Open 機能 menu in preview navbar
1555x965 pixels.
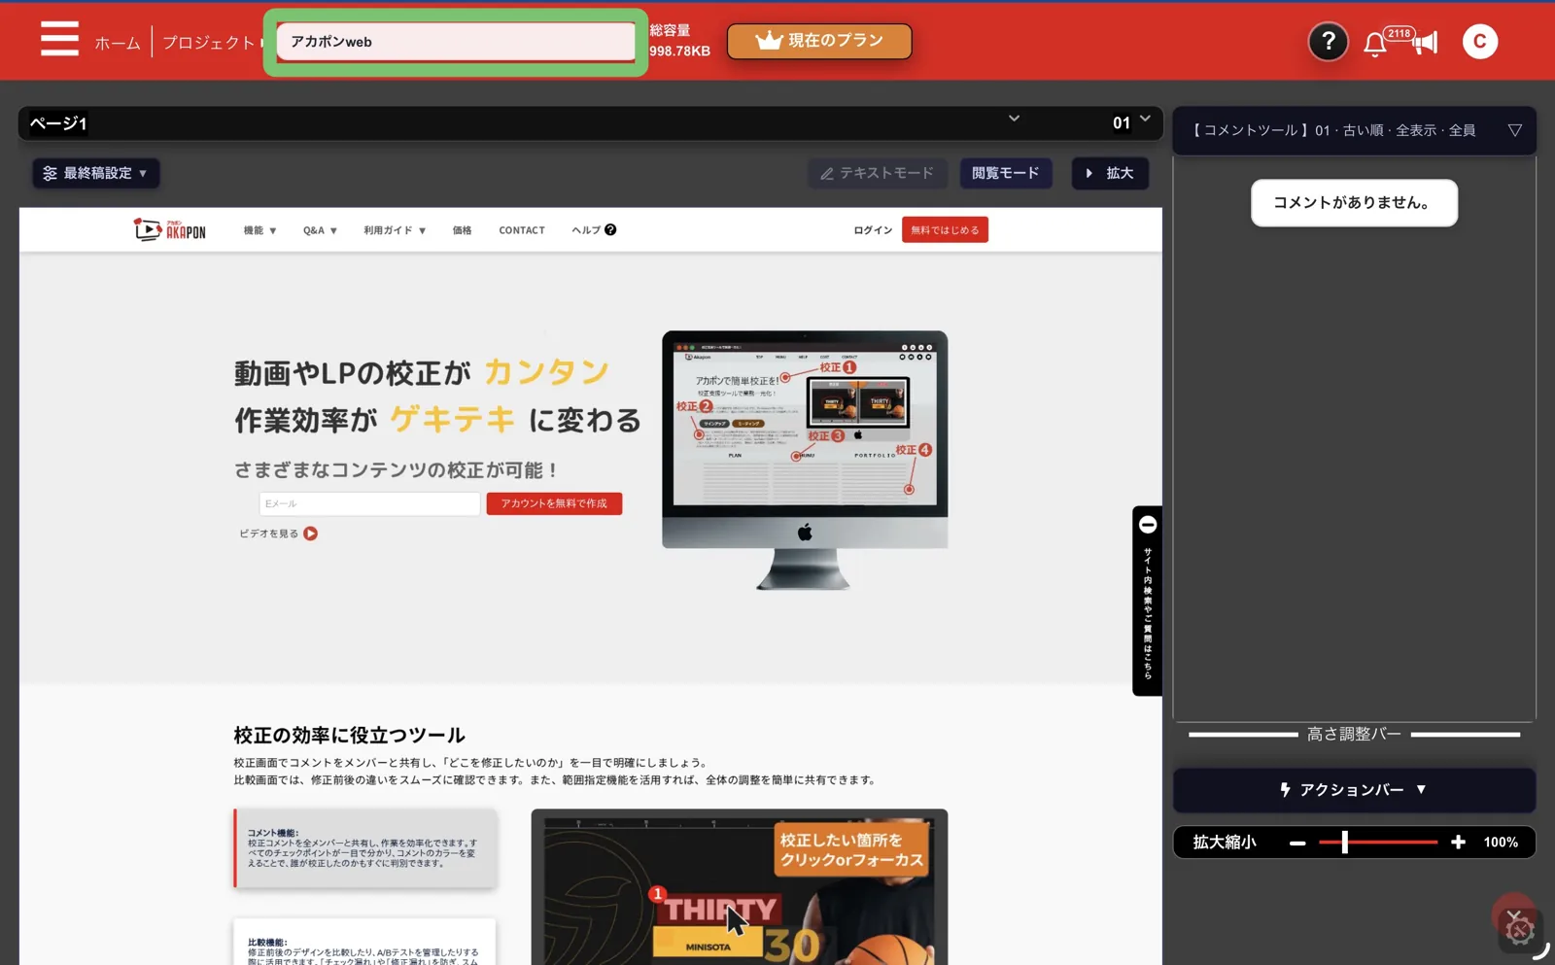(259, 230)
